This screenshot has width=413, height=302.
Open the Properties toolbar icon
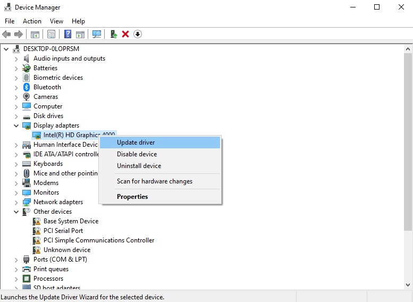pyautogui.click(x=52, y=34)
